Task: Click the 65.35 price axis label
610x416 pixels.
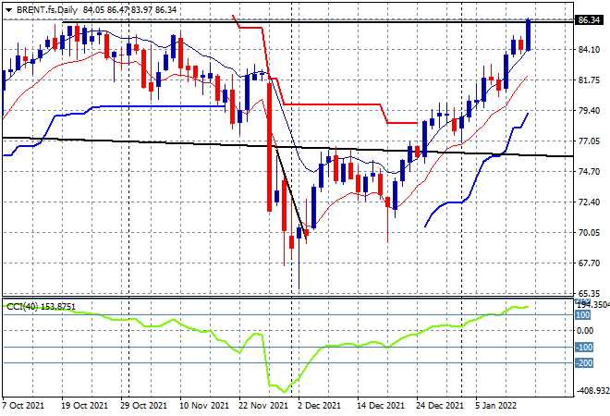Action: pos(589,293)
